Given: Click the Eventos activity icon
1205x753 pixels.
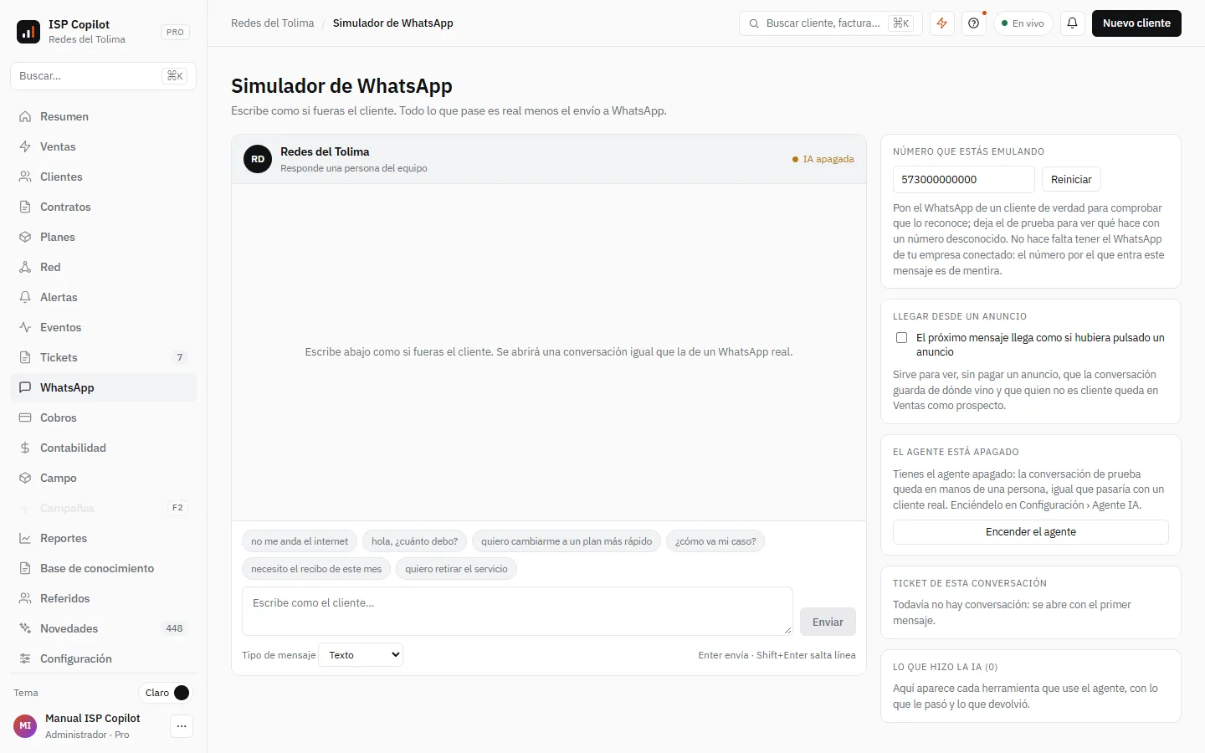Looking at the screenshot, I should (25, 327).
